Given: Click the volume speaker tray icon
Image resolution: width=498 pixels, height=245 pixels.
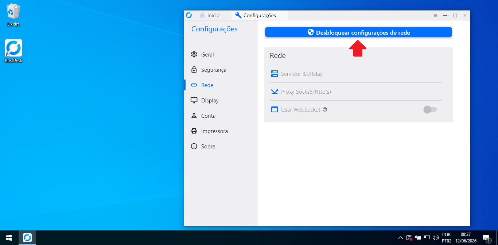Looking at the screenshot, I should click(x=435, y=238).
